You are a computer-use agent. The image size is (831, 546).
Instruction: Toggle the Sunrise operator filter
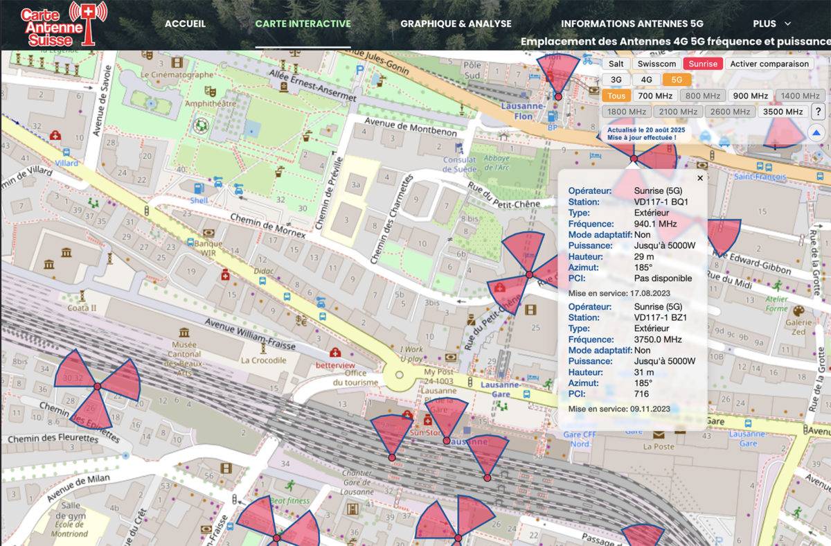[x=703, y=64]
